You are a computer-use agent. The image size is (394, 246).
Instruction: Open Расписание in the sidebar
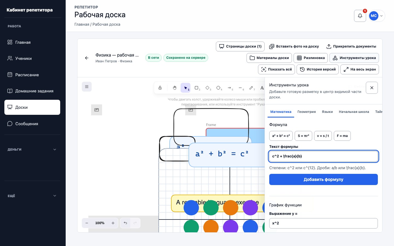32,75
